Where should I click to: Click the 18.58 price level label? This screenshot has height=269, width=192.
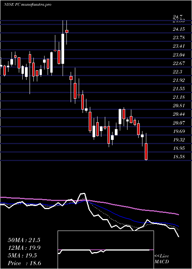(x=179, y=156)
